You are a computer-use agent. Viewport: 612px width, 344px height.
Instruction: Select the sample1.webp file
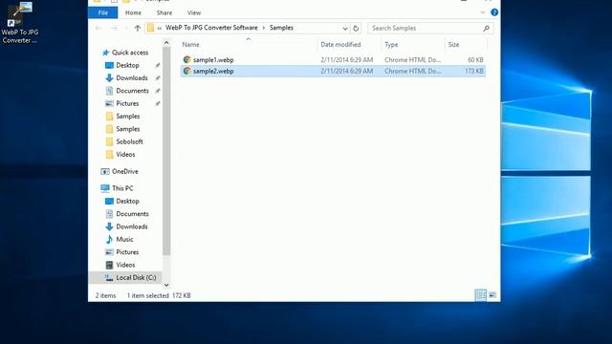333,59
